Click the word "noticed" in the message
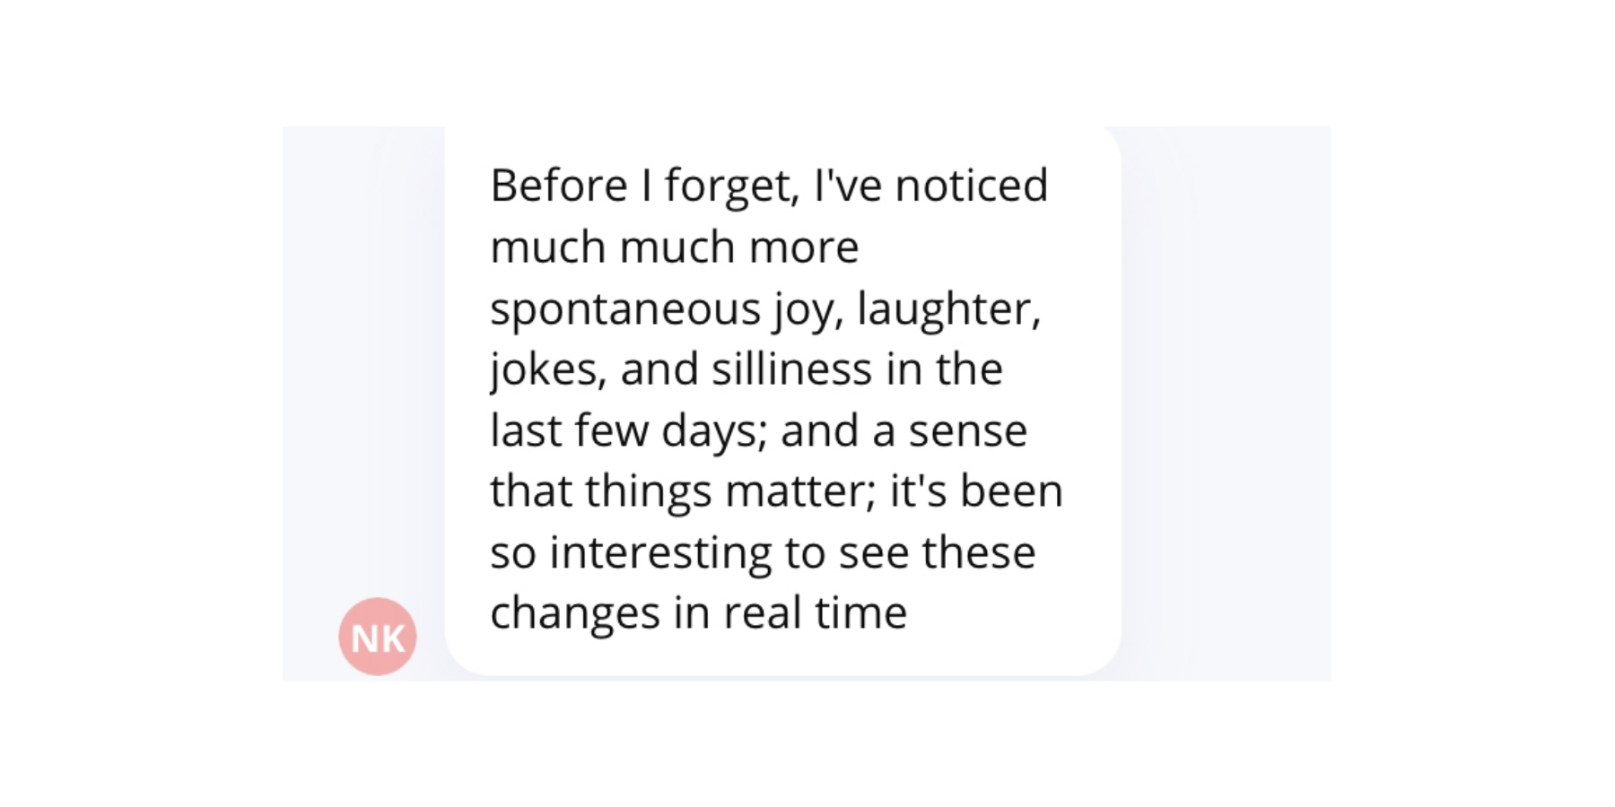 pyautogui.click(x=971, y=186)
